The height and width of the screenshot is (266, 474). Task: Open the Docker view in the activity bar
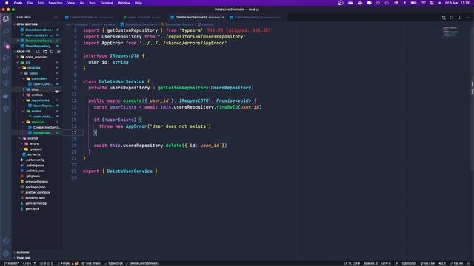pos(6,96)
